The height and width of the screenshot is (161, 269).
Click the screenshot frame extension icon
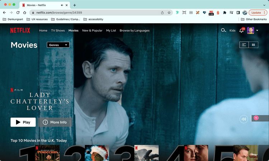[x=184, y=13]
